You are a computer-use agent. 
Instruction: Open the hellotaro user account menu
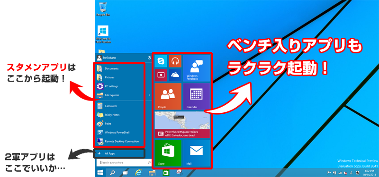pyautogui.click(x=107, y=58)
